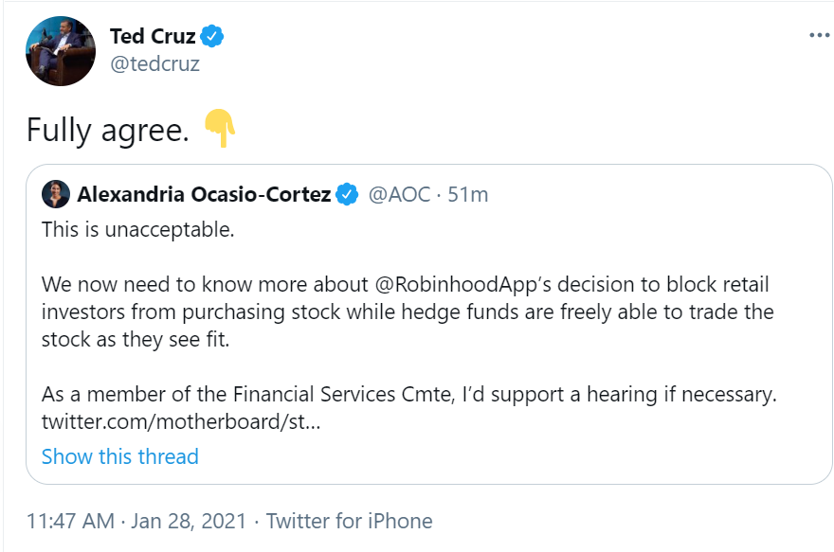
Task: Expand with "Show this thread"
Action: 120,456
